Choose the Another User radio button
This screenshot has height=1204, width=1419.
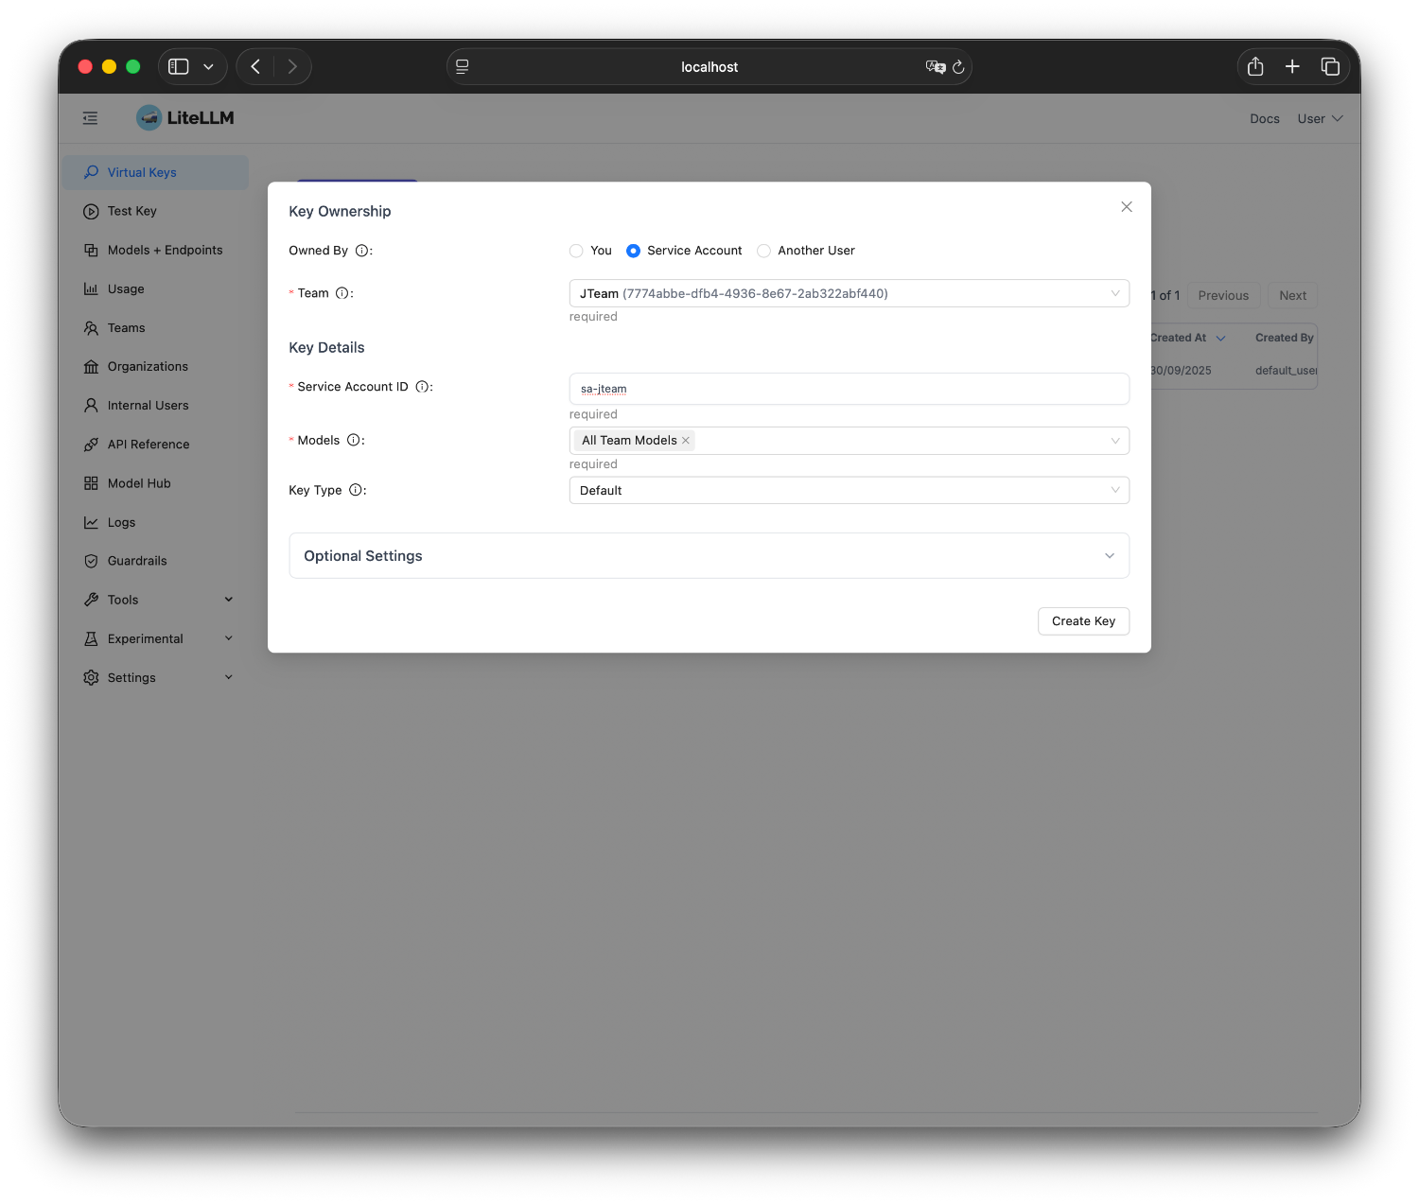tap(764, 251)
